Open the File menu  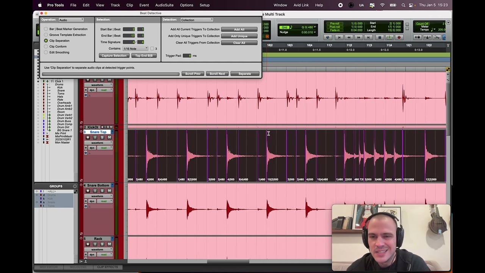[73, 5]
